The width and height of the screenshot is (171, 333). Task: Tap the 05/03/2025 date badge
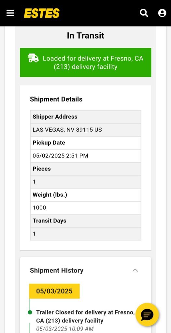(54, 291)
